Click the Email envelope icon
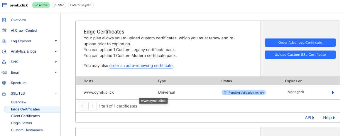The height and width of the screenshot is (136, 343). point(4,73)
